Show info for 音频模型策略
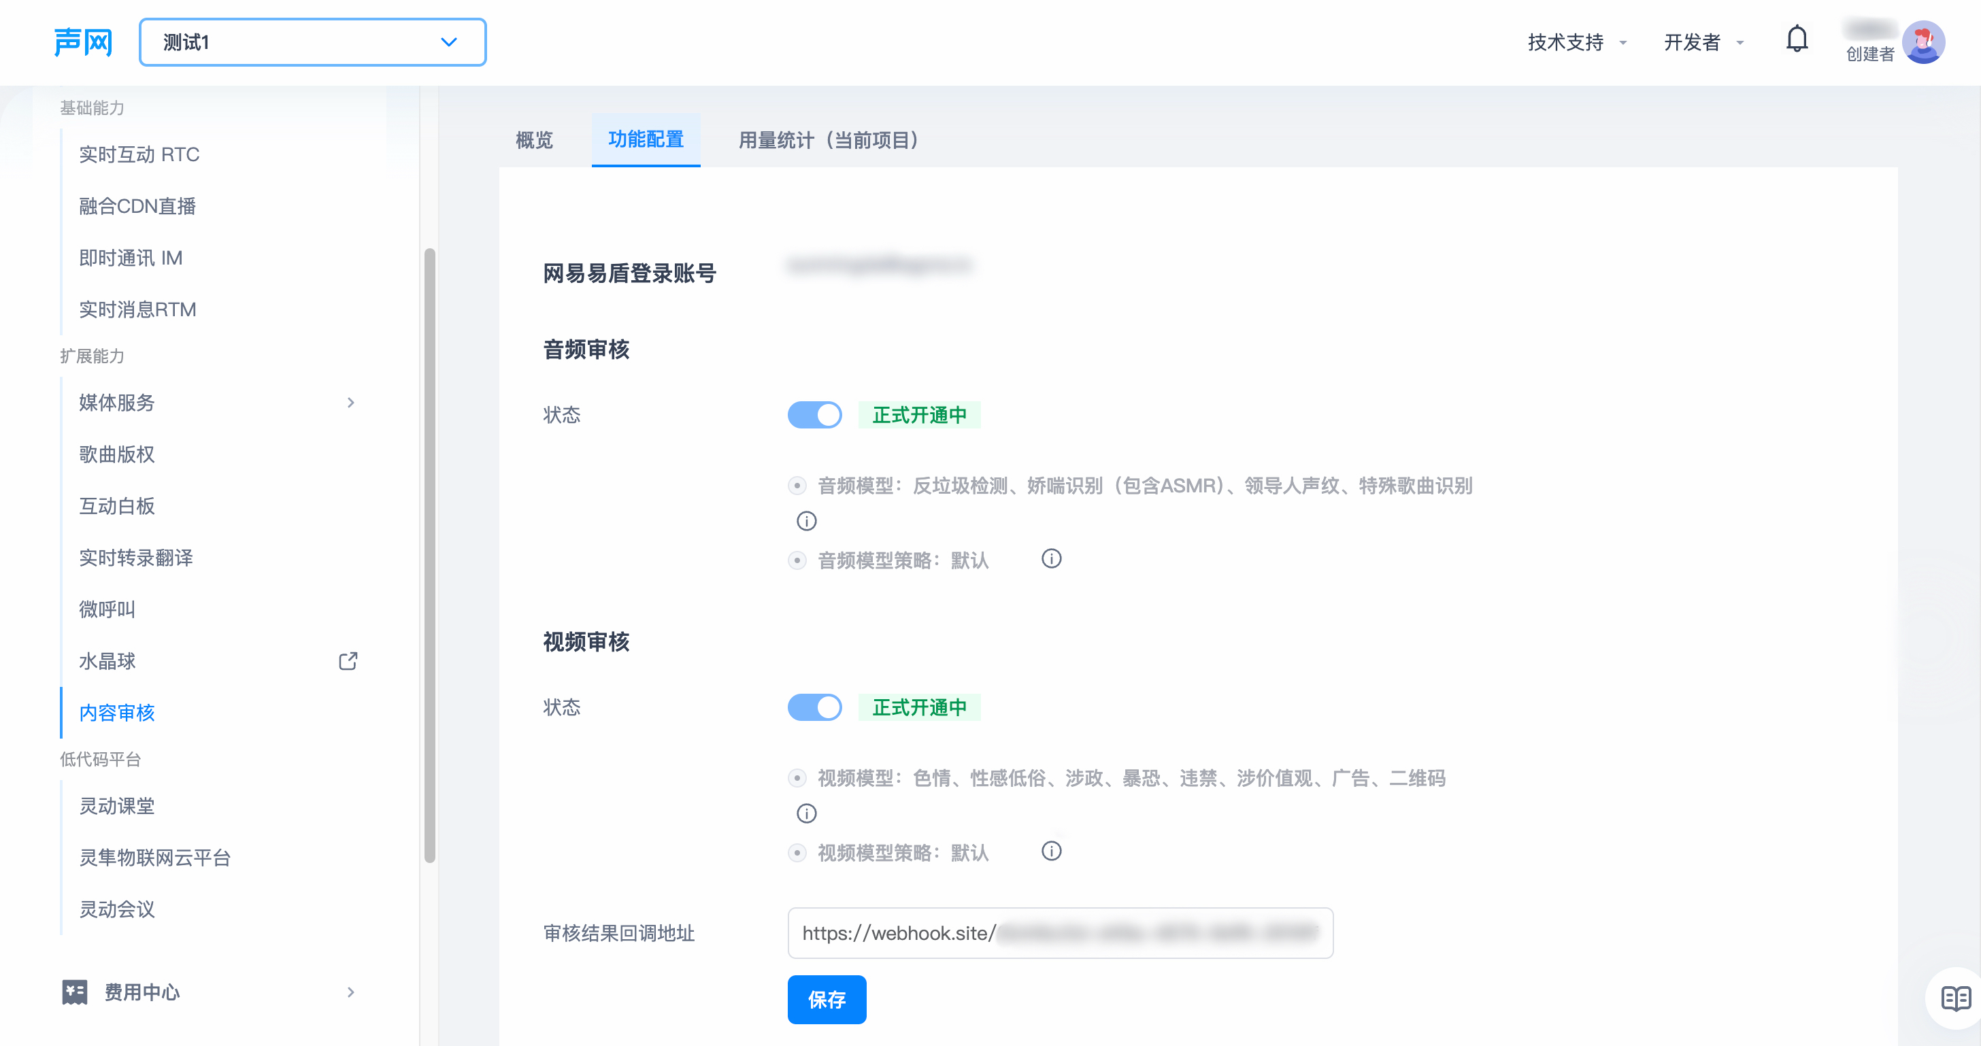This screenshot has height=1046, width=1981. pyautogui.click(x=1051, y=559)
